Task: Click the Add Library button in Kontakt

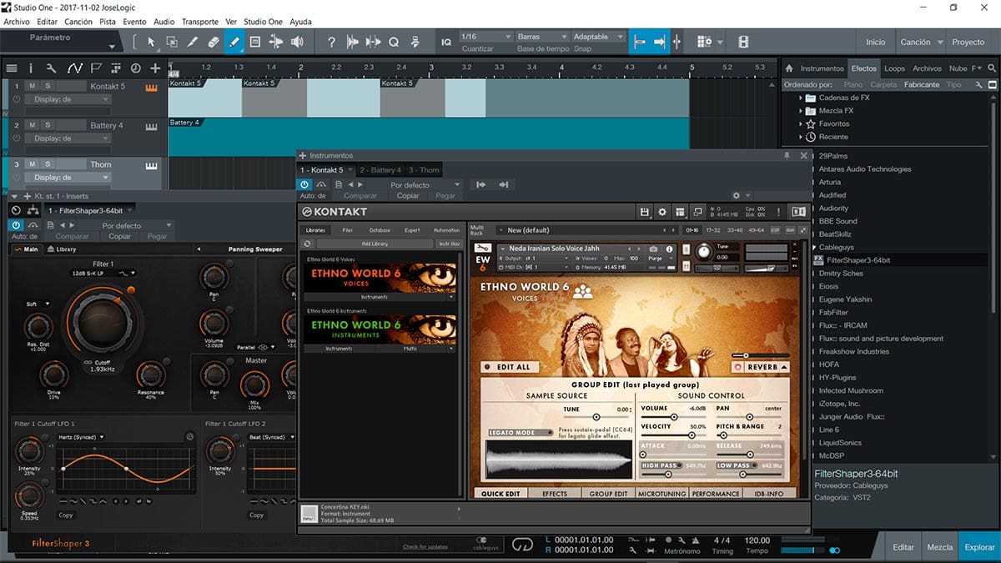Action: pyautogui.click(x=374, y=244)
